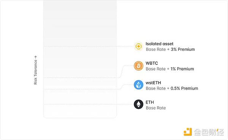Viewport: 228px width, 140px height.
Task: Click the bar's bottom section below ETH line
Action: click(x=80, y=111)
